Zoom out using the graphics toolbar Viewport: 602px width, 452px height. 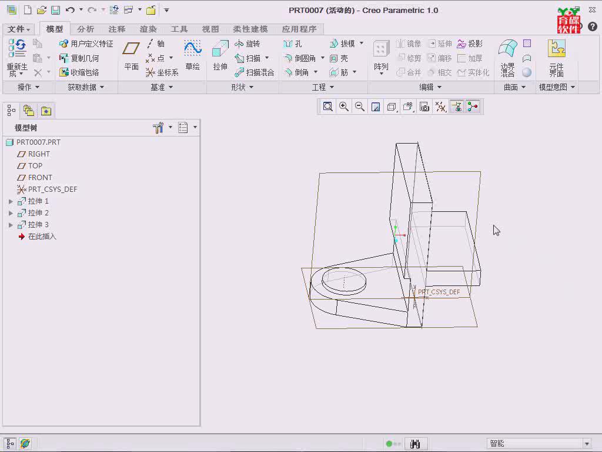click(x=359, y=107)
